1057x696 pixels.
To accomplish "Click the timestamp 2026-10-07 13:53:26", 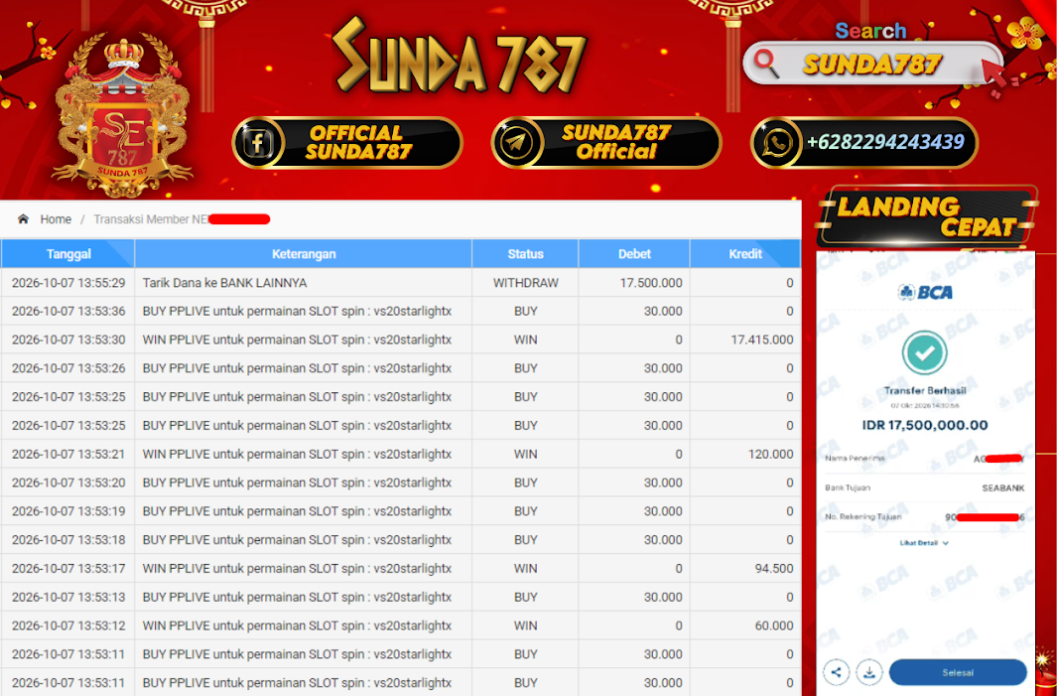I will 68,368.
